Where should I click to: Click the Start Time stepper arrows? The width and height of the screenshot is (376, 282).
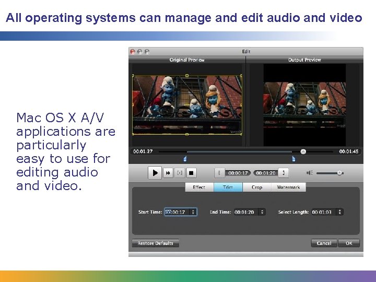[x=193, y=212]
